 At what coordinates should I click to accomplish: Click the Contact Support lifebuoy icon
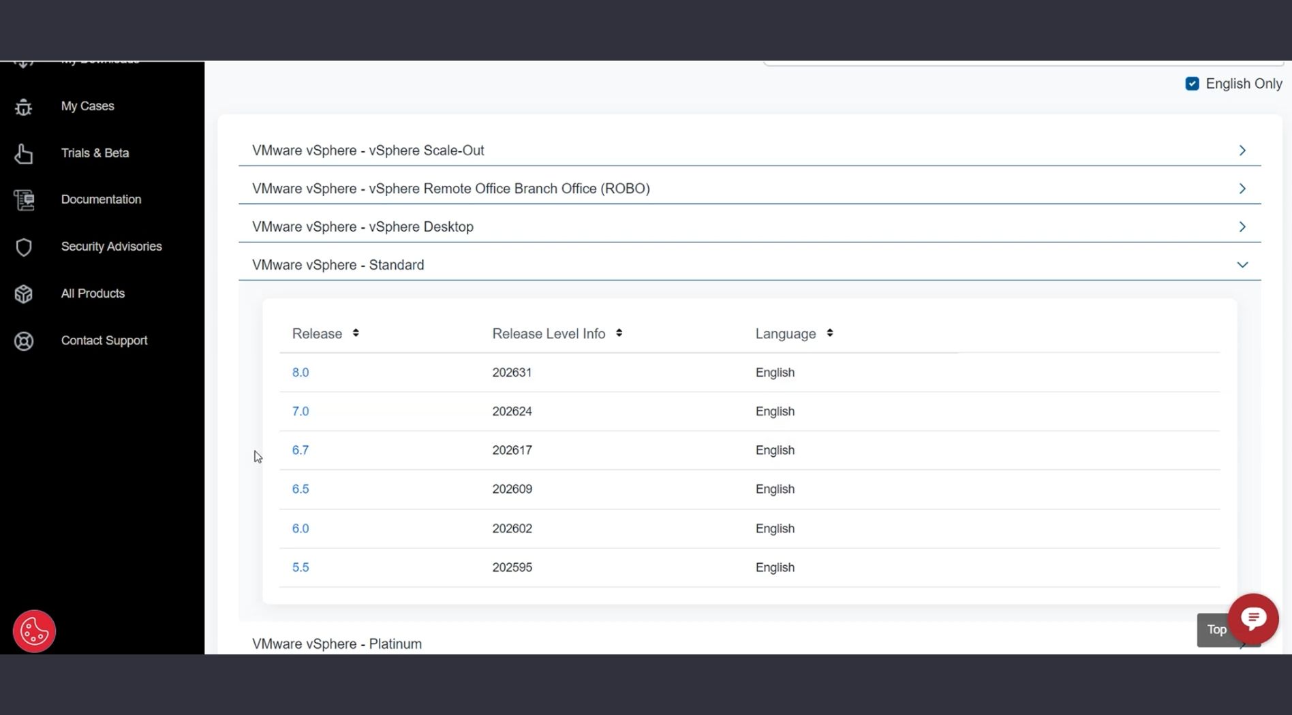[24, 341]
